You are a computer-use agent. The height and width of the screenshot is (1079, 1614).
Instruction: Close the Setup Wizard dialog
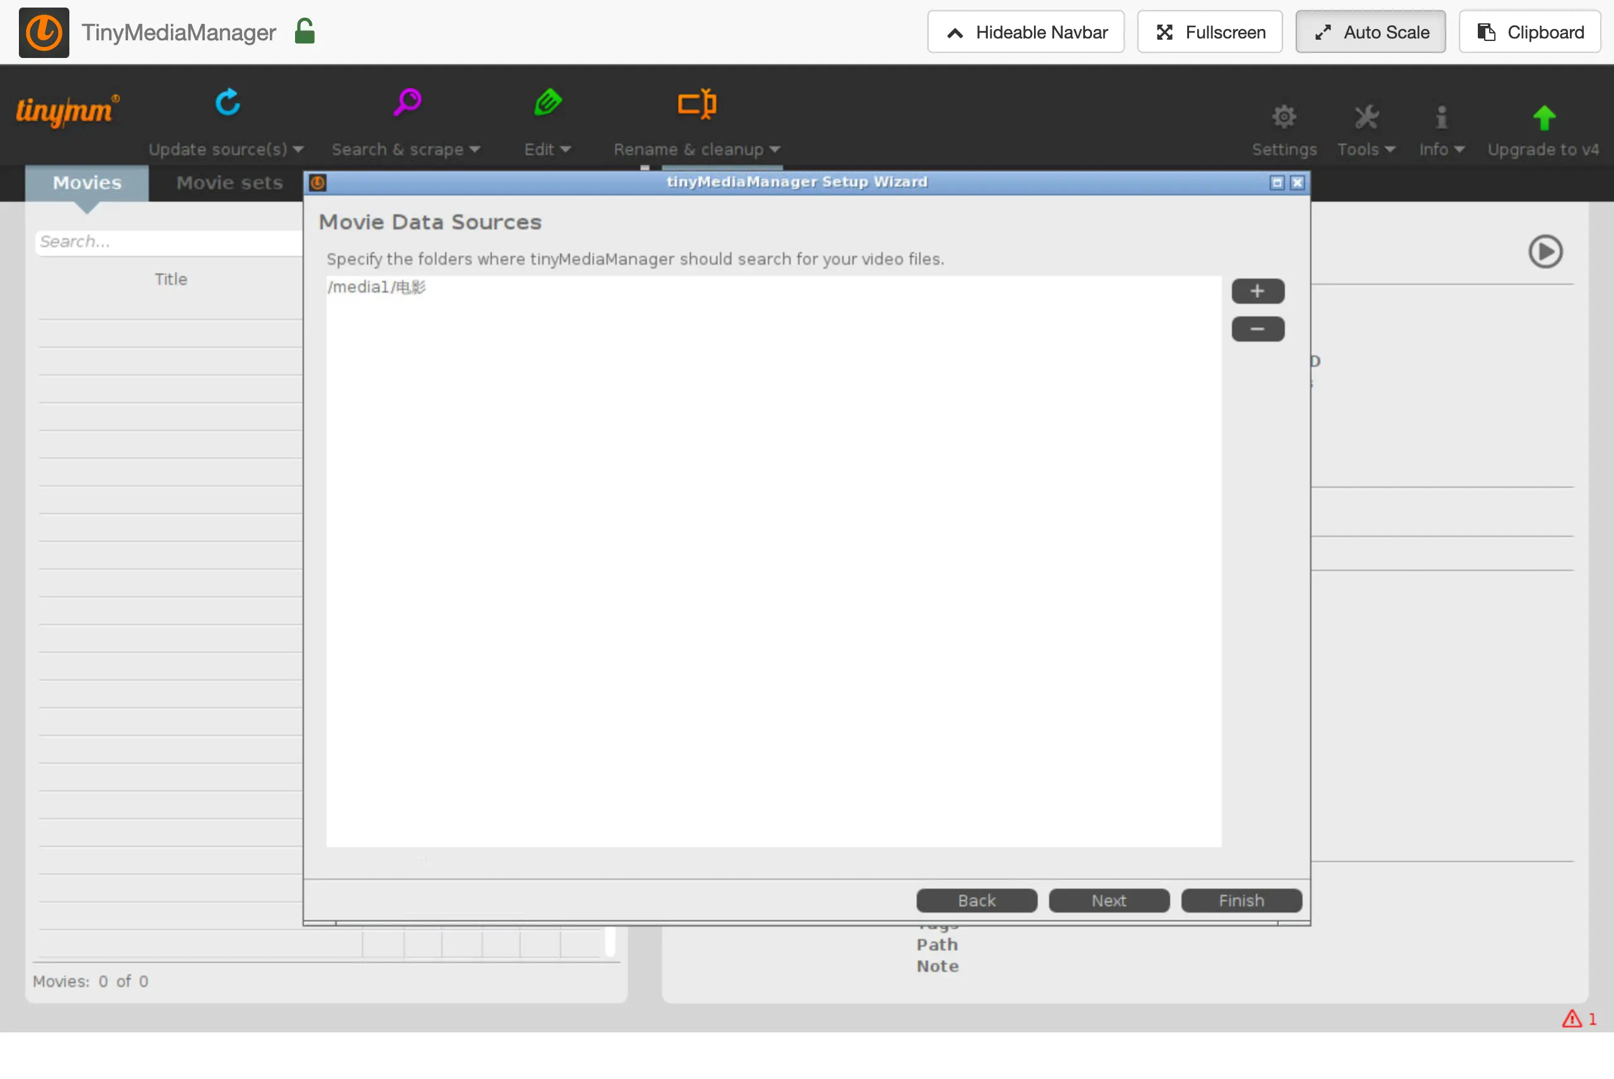[x=1298, y=182]
